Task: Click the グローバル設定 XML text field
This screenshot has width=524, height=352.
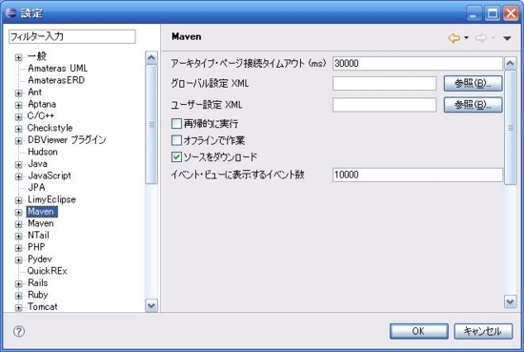Action: 384,83
